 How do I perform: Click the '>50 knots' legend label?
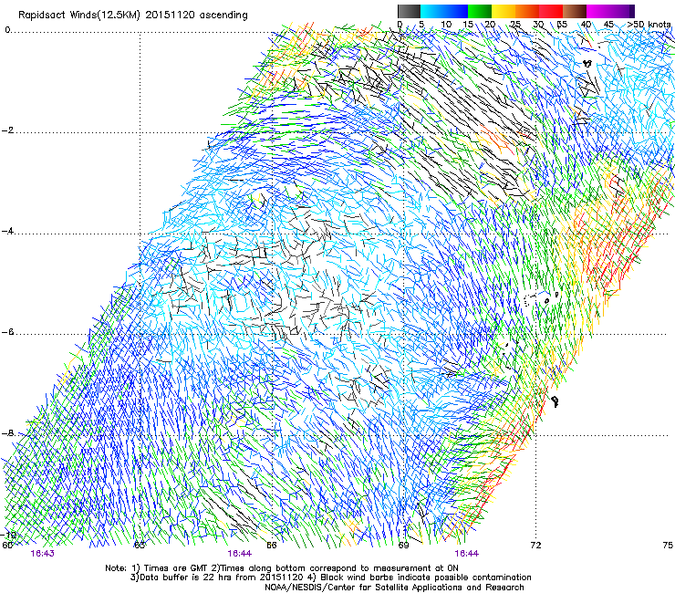click(649, 25)
